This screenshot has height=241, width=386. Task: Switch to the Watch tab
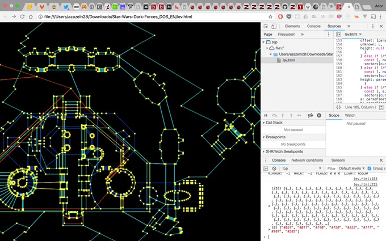point(350,115)
